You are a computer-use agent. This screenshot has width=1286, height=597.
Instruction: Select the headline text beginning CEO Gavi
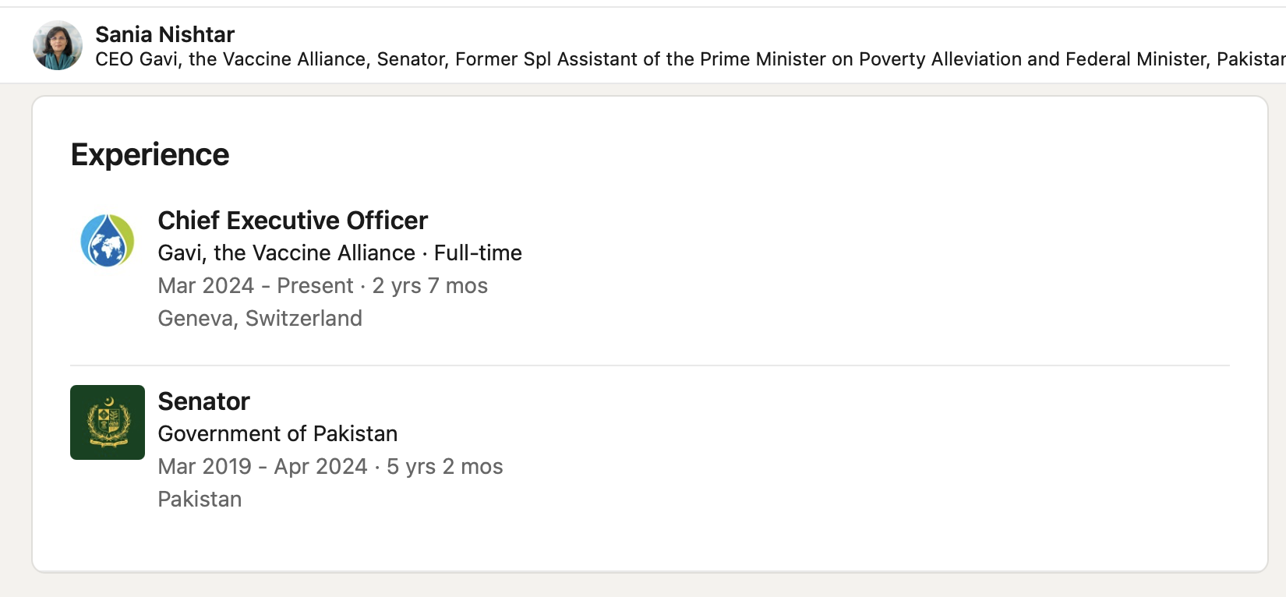691,59
